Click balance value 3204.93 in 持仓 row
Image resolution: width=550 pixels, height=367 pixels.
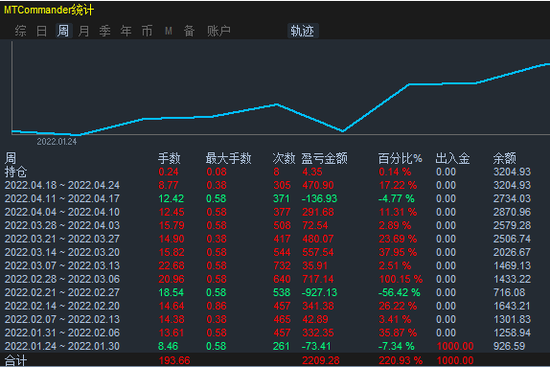[512, 172]
